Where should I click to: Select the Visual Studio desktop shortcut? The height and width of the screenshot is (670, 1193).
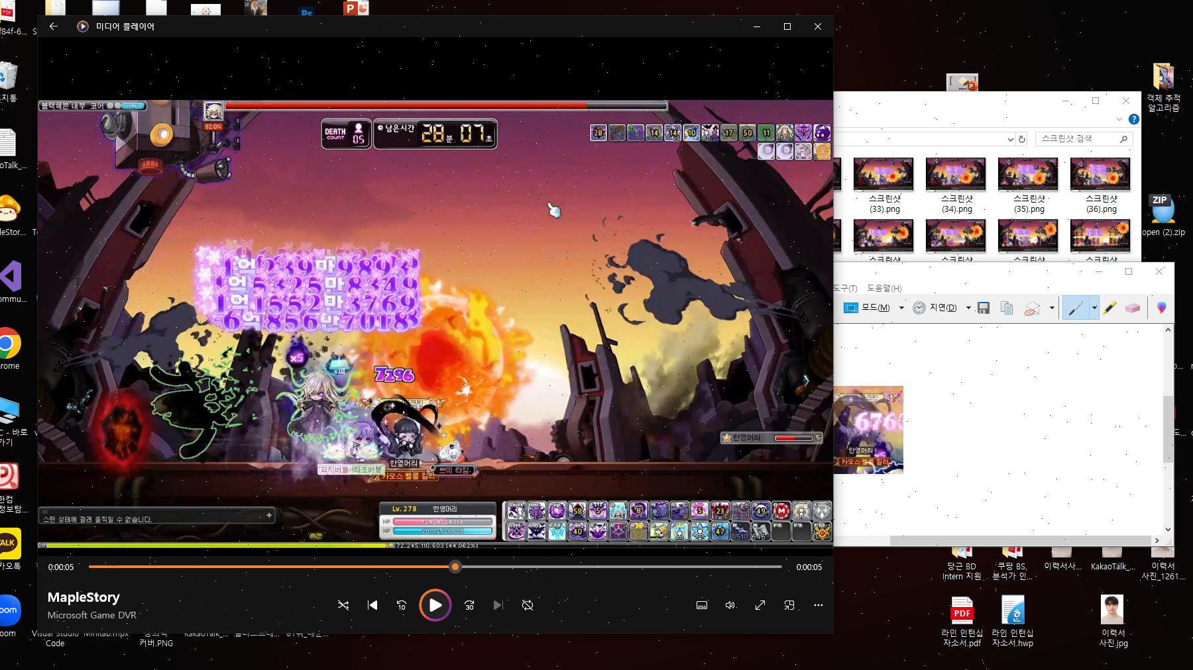tap(11, 281)
